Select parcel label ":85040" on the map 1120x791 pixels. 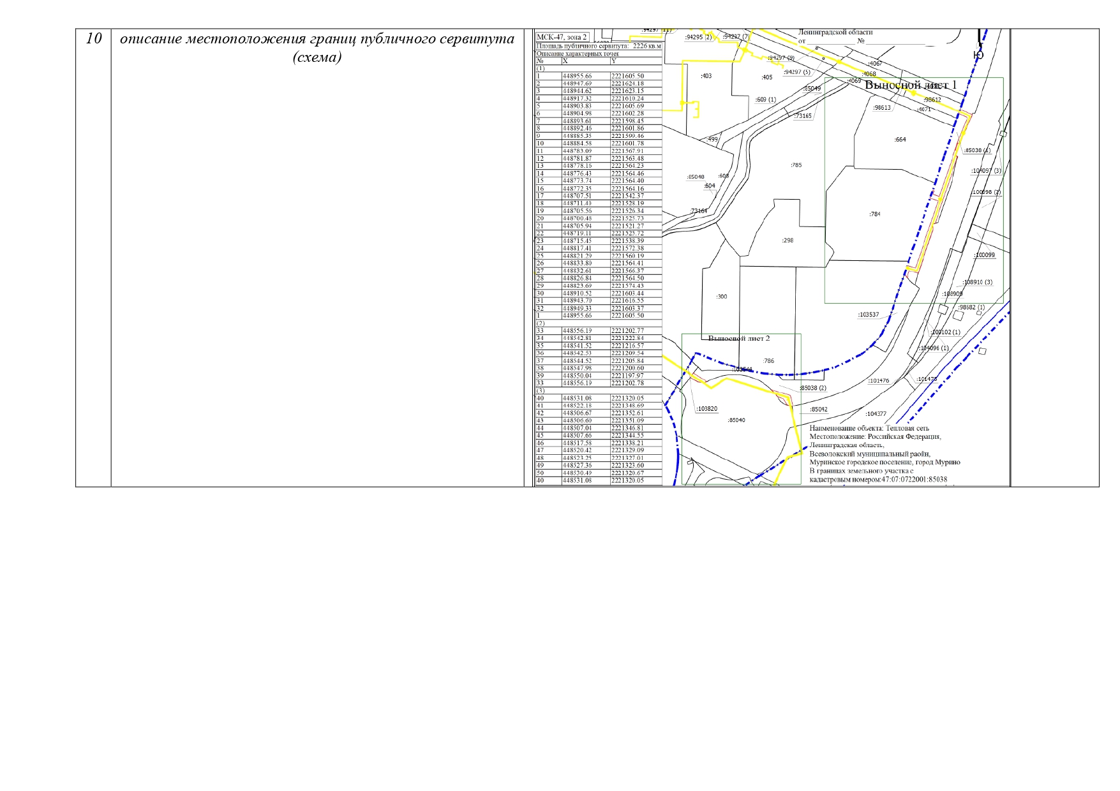(x=736, y=420)
